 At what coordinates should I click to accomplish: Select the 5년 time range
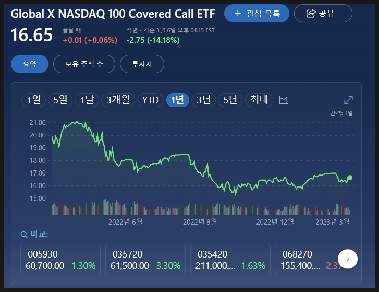pyautogui.click(x=230, y=100)
